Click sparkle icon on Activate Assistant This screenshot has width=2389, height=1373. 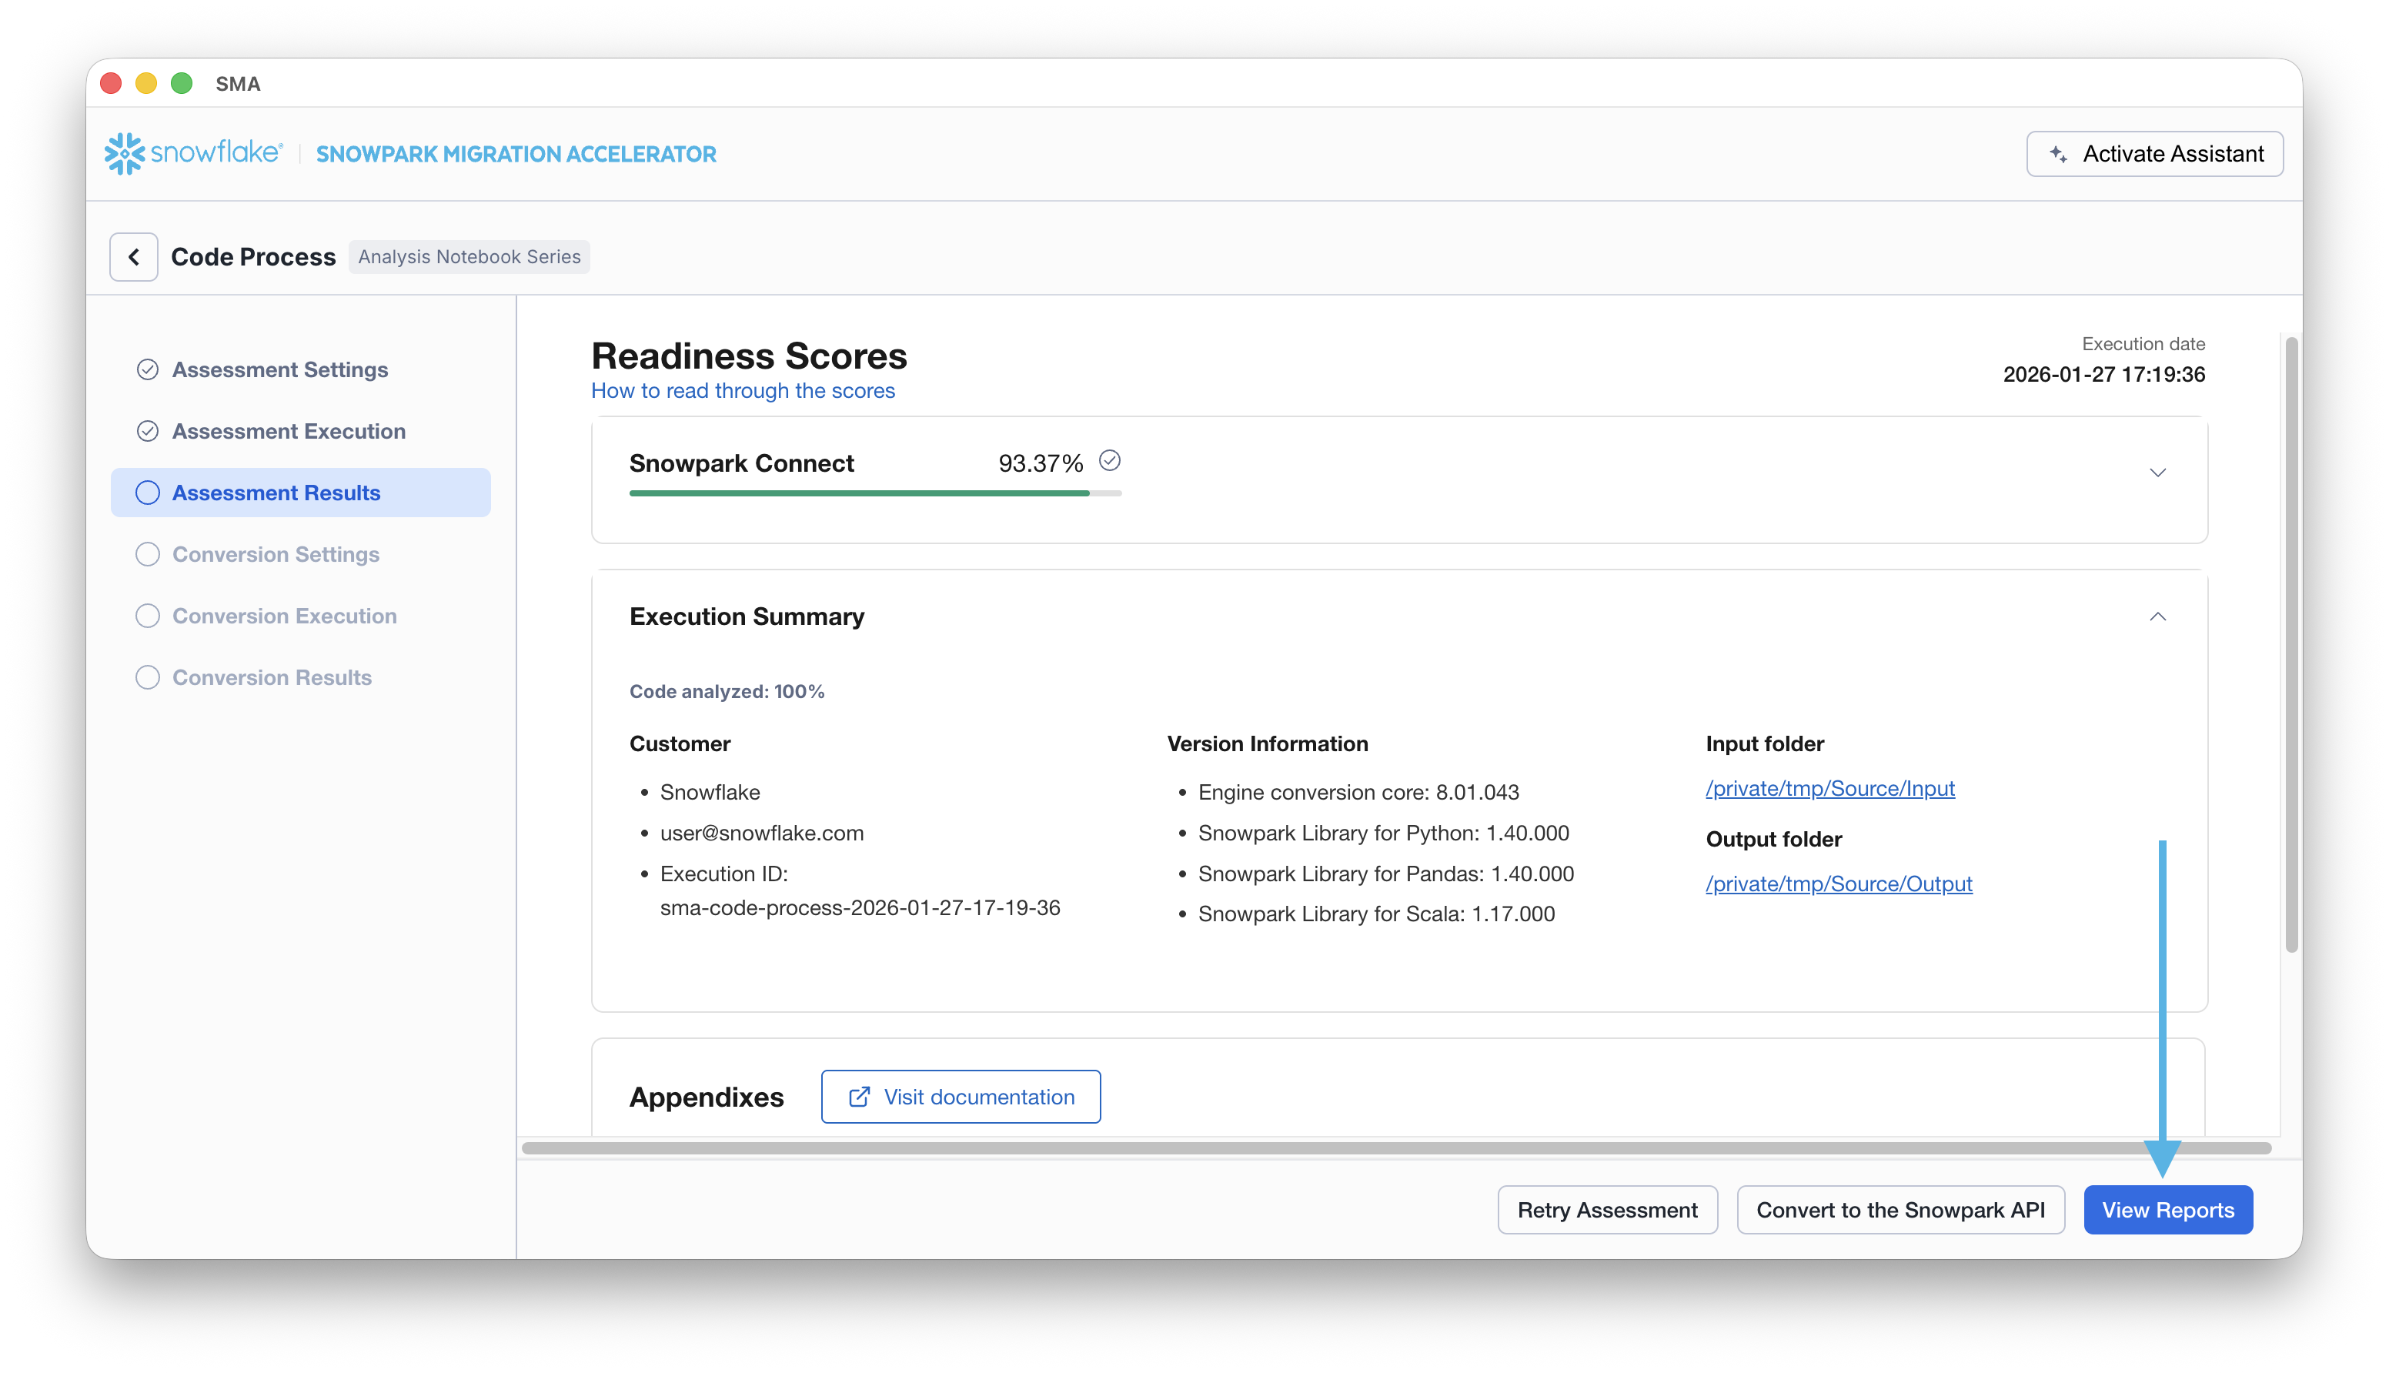(x=2058, y=154)
